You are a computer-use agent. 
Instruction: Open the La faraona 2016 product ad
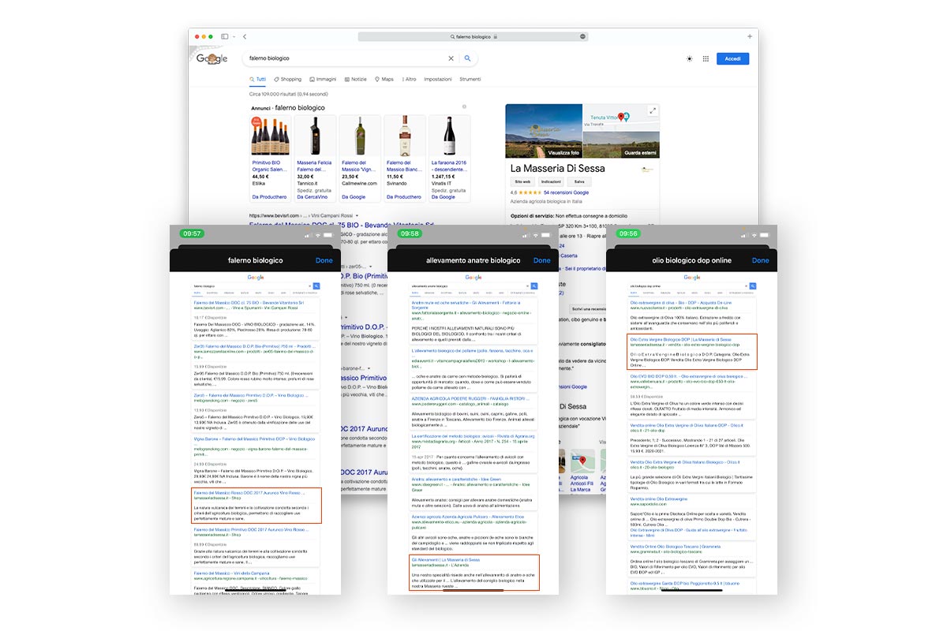[450, 158]
